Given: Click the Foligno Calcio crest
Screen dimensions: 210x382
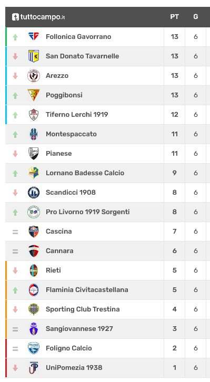Looking at the screenshot, I should (34, 348).
